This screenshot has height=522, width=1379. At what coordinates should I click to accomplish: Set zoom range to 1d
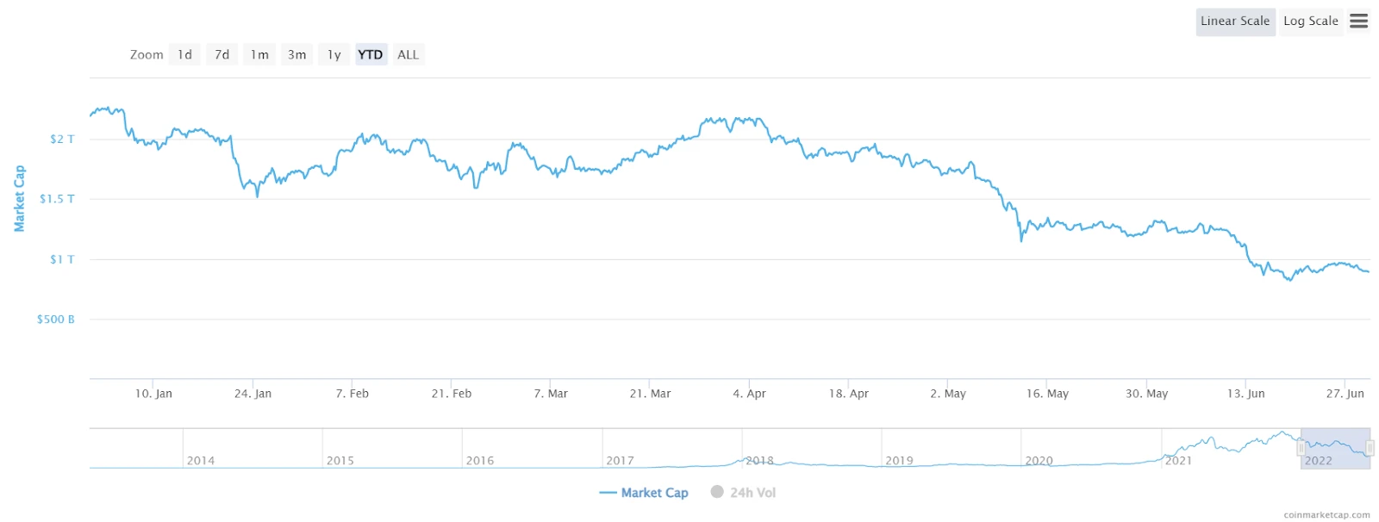(x=184, y=54)
